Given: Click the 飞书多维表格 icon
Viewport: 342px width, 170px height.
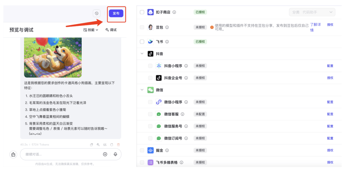Looking at the screenshot, I should [150, 162].
